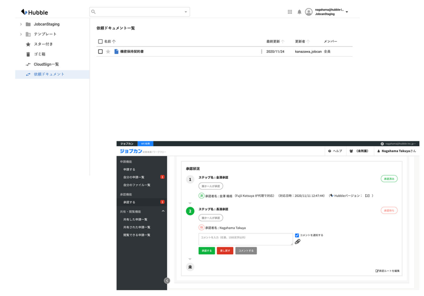Select the ジョブカン tab in top bar
Screen dimensions: 424x296
pyautogui.click(x=127, y=144)
